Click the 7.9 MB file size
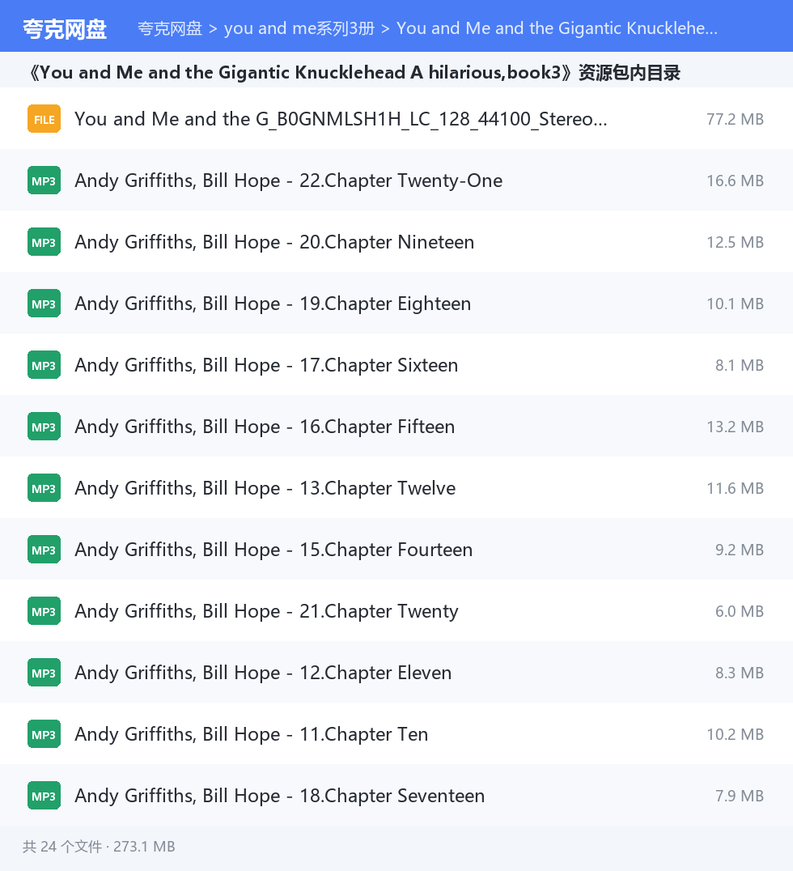This screenshot has height=871, width=793. [x=740, y=796]
